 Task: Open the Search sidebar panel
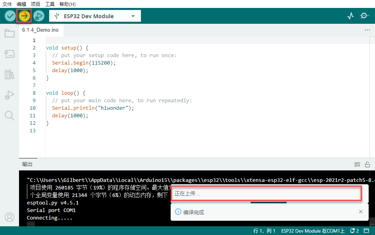pyautogui.click(x=10, y=115)
